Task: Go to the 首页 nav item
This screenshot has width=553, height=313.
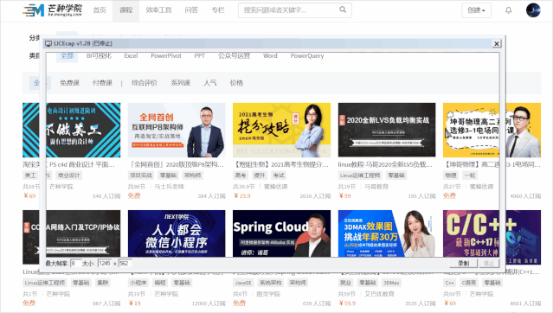Action: tap(100, 10)
